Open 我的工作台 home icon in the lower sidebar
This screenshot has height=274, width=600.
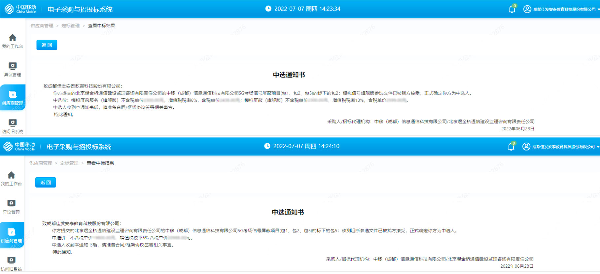pyautogui.click(x=11, y=175)
